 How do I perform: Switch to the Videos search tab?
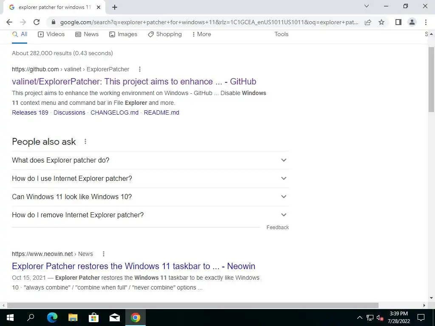(51, 34)
